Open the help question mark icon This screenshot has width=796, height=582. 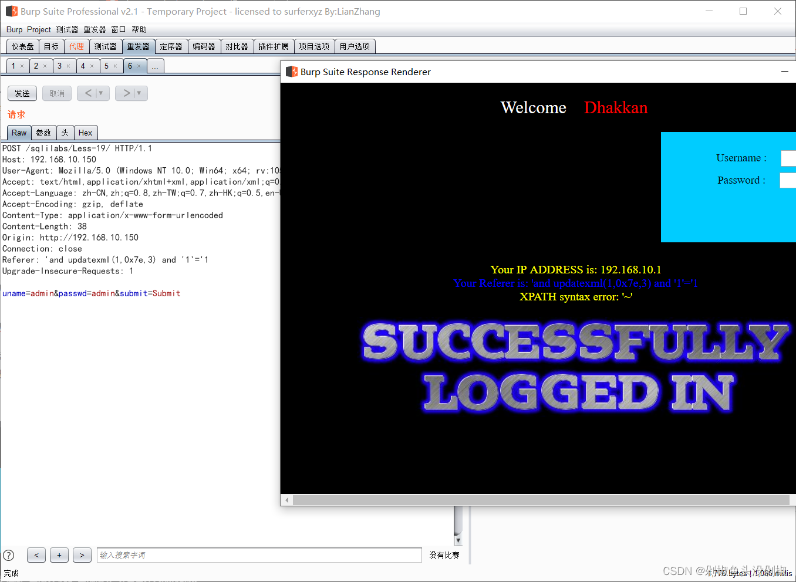point(9,556)
